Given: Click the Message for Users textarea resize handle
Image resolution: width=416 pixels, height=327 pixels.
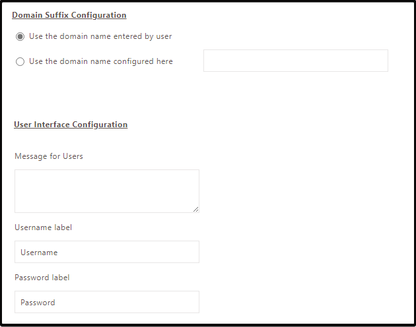Looking at the screenshot, I should pyautogui.click(x=195, y=209).
